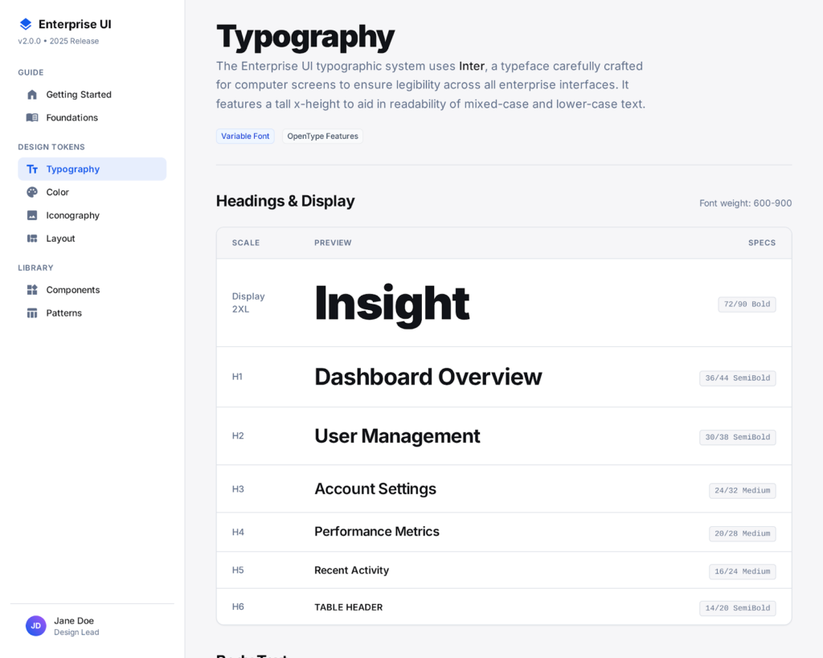This screenshot has width=823, height=658.
Task: Click the Insight display preview text
Action: click(x=391, y=303)
